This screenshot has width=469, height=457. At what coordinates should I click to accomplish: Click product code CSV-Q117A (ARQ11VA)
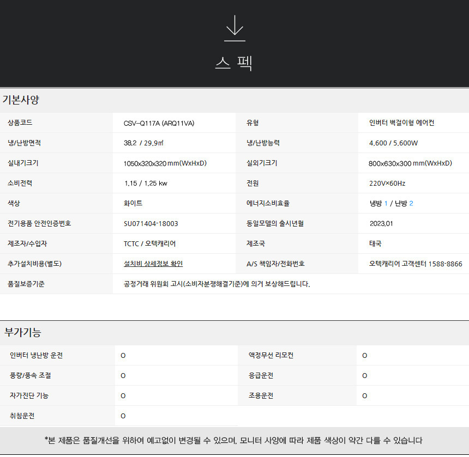159,123
